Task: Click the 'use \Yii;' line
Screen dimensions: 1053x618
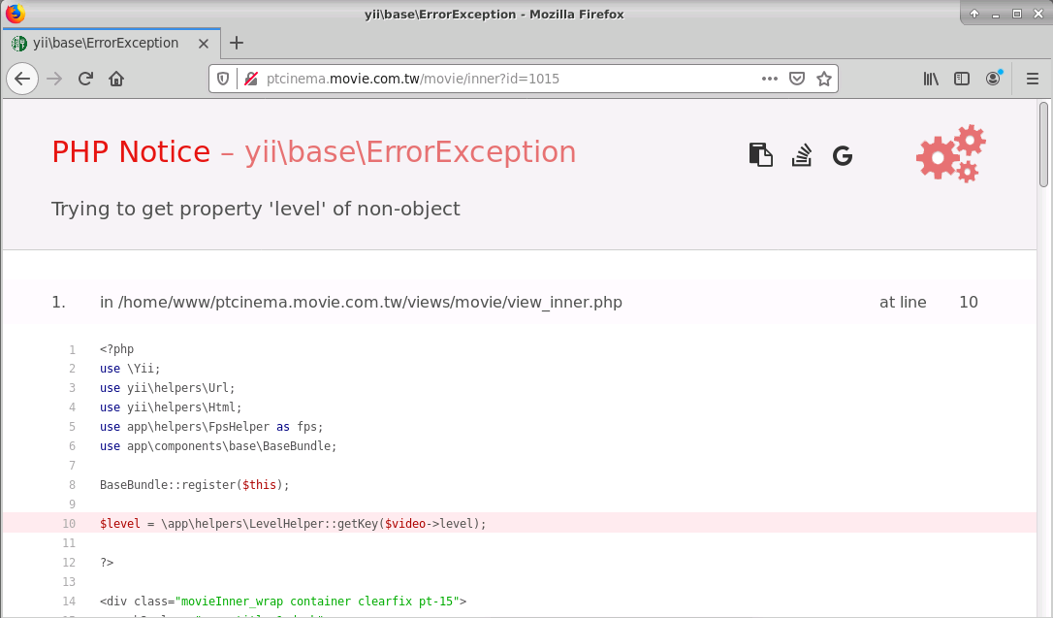Action: (x=130, y=369)
